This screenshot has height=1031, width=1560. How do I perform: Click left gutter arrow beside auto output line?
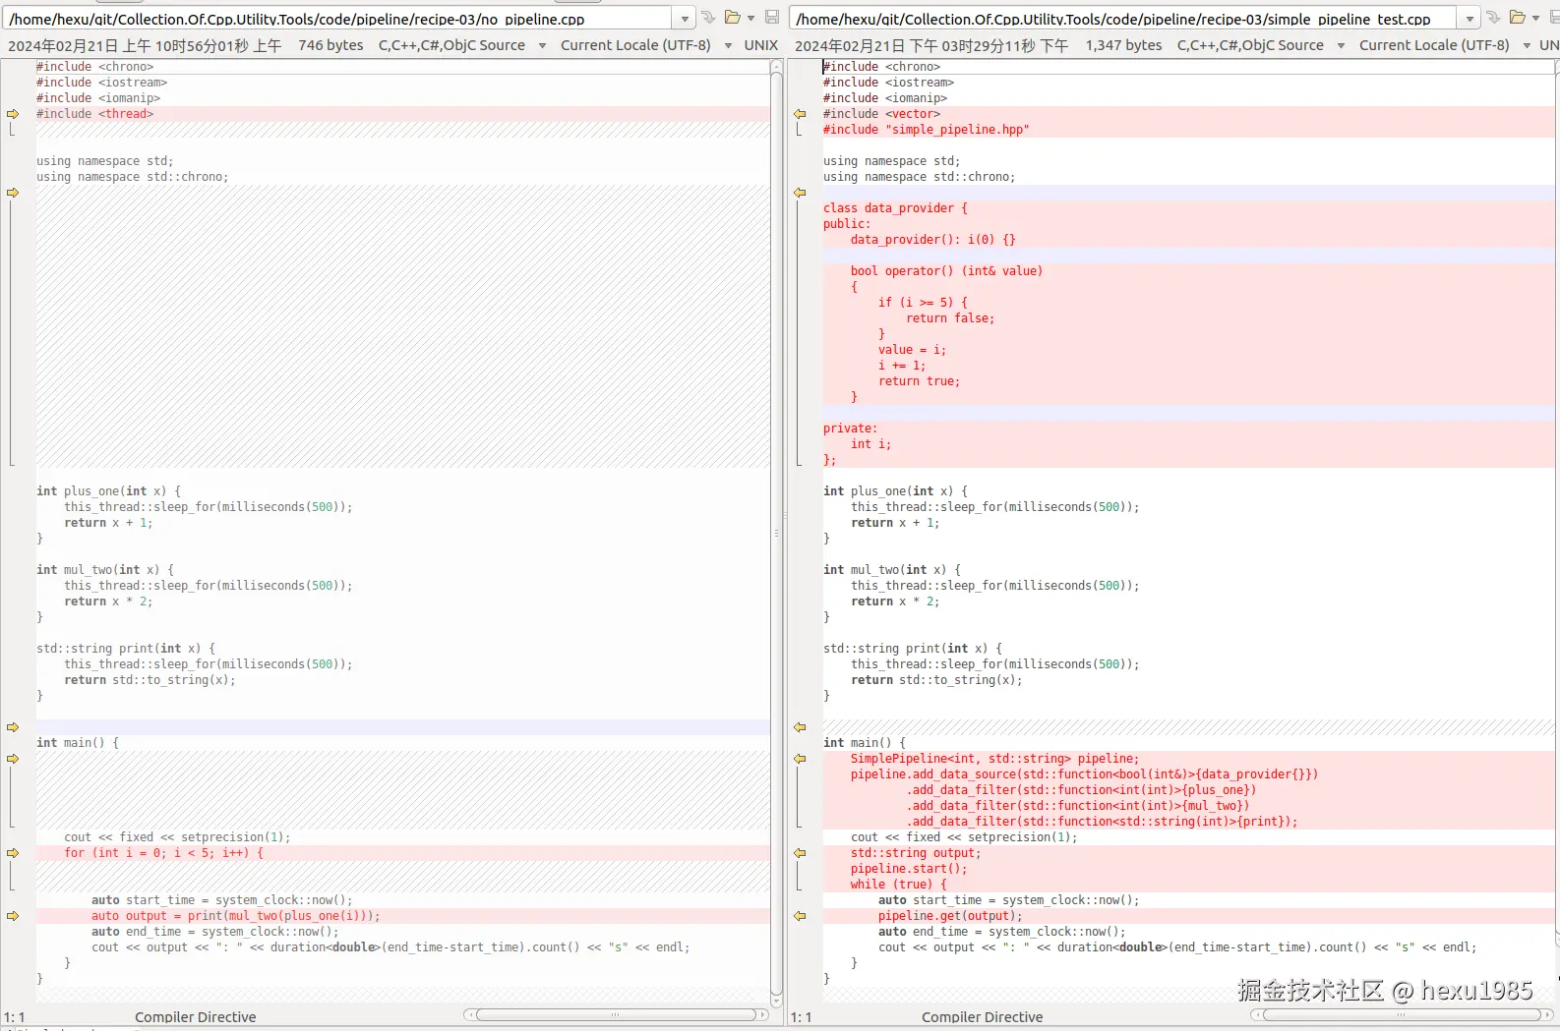click(13, 916)
